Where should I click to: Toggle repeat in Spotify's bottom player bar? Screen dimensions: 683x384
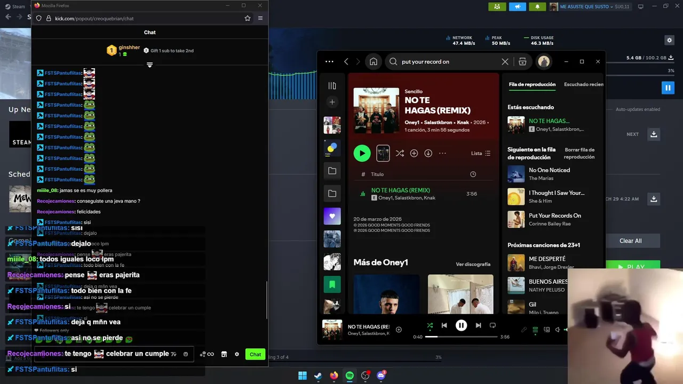493,325
